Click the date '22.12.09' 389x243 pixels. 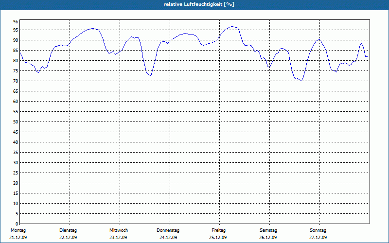click(x=68, y=238)
